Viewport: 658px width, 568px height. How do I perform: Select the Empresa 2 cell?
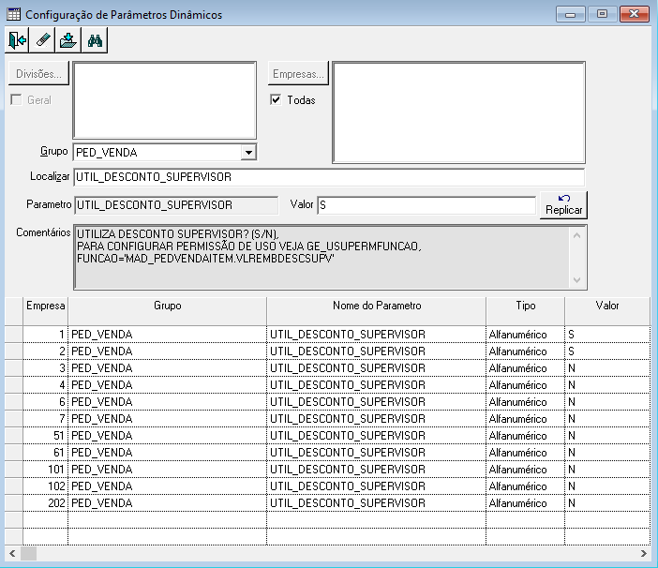coord(45,351)
